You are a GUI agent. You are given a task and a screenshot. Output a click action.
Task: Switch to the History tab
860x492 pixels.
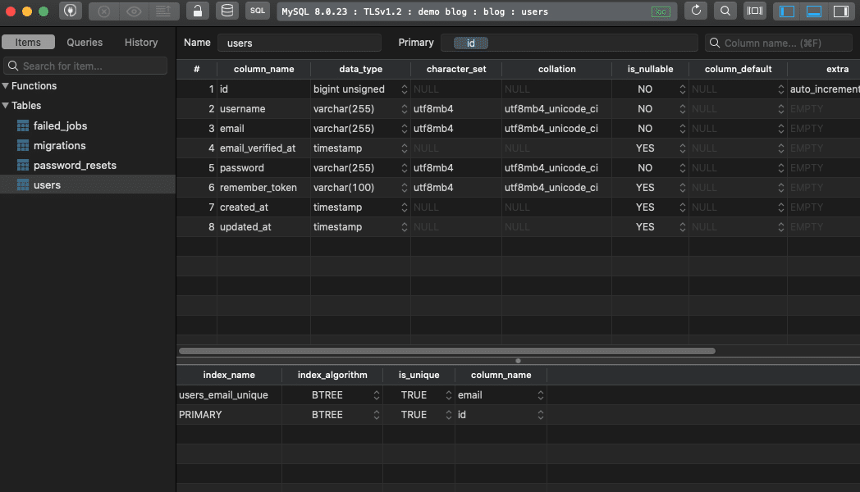[141, 42]
